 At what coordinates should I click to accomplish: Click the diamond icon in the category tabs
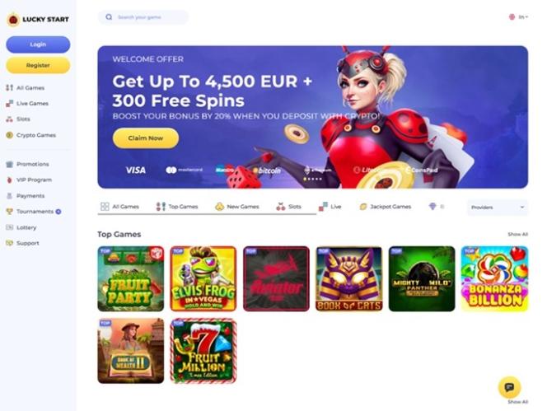tap(432, 207)
